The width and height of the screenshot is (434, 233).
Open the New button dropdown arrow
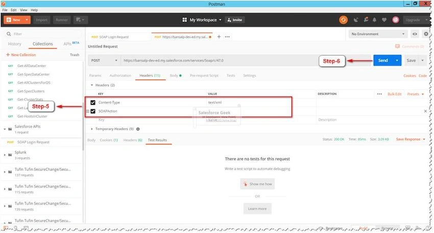click(27, 20)
